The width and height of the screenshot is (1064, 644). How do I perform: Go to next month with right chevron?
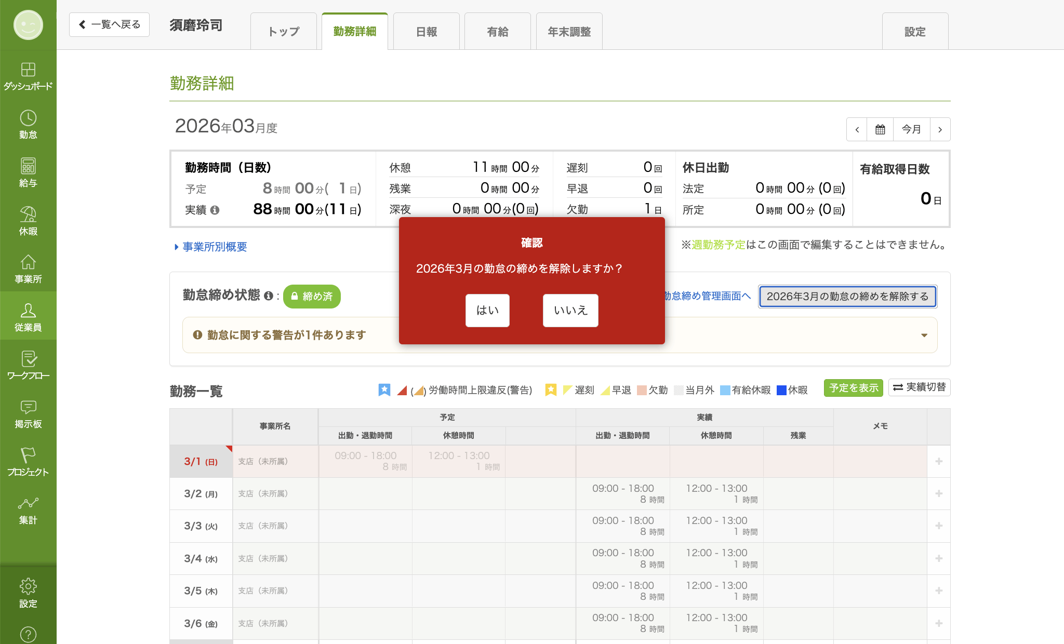940,129
